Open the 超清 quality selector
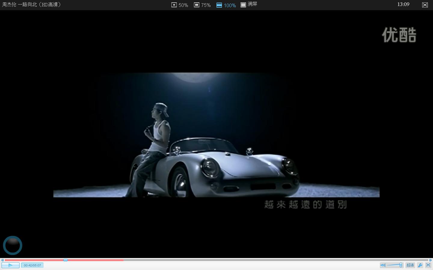 pyautogui.click(x=410, y=265)
